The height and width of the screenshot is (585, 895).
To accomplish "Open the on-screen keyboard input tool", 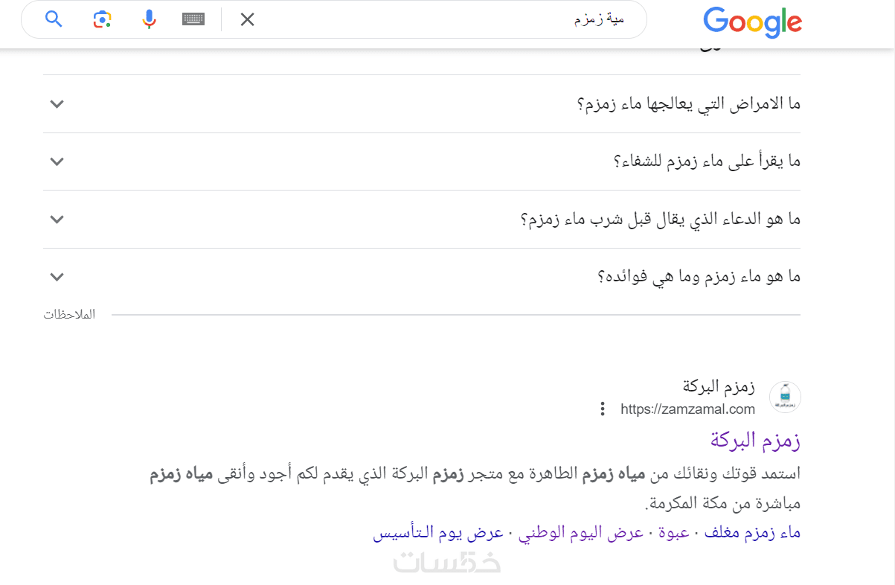I will point(193,19).
